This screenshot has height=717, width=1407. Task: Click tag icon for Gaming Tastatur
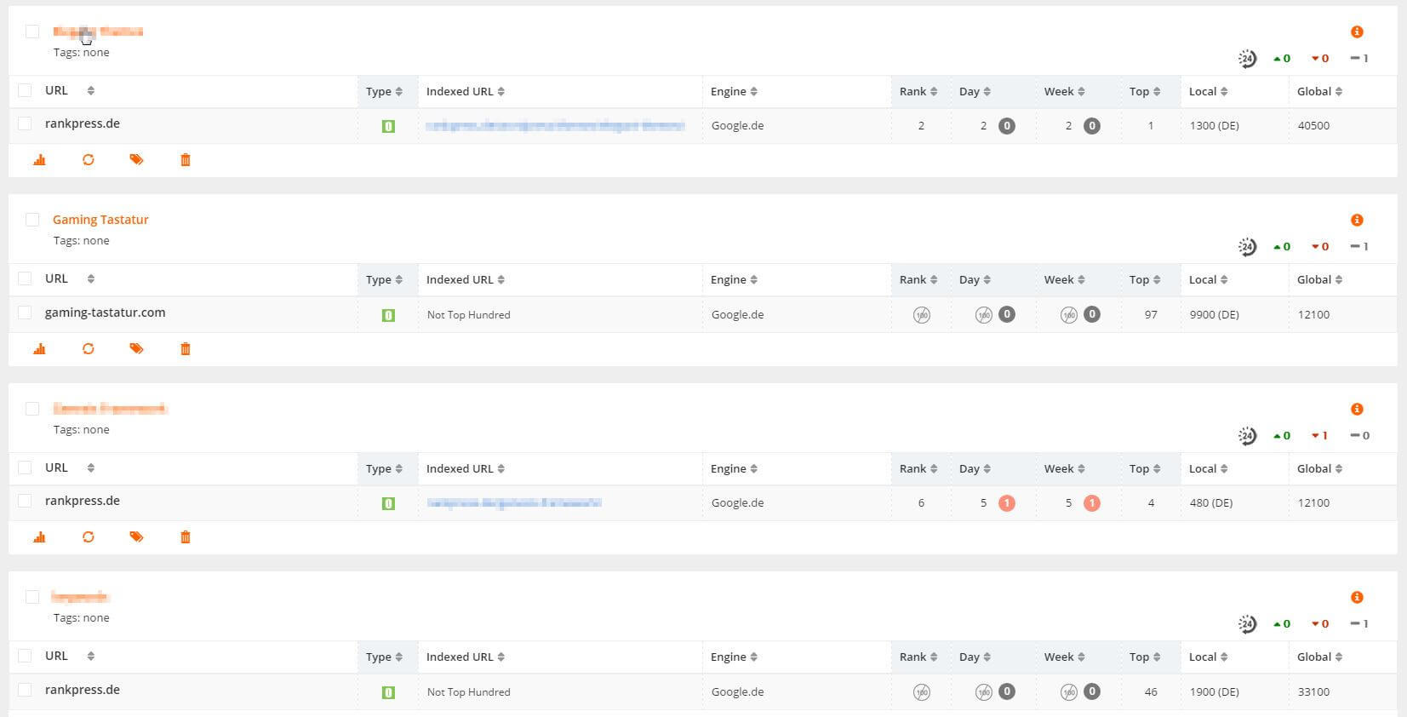point(136,349)
